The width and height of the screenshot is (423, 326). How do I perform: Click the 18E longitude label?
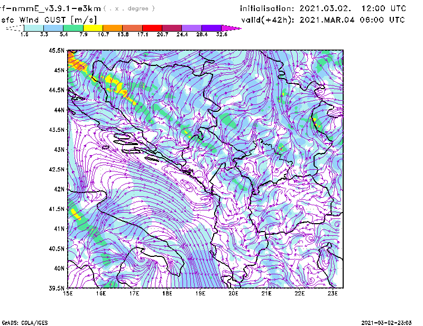click(167, 293)
